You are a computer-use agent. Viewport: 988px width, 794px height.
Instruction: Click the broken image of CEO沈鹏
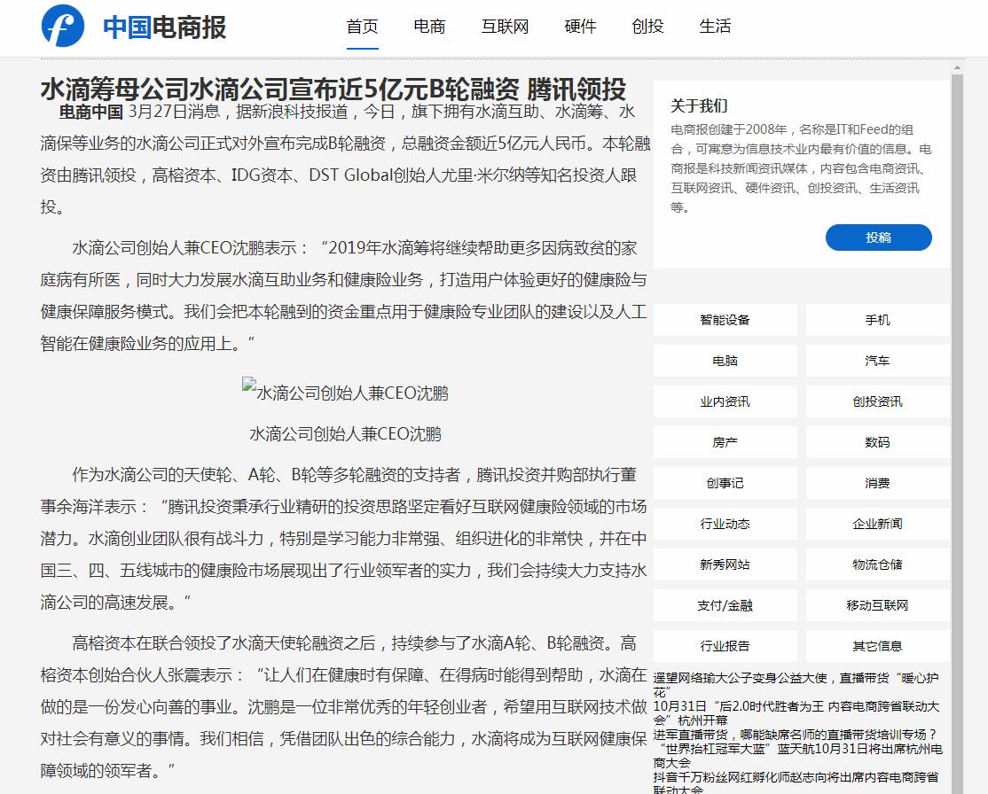(345, 393)
